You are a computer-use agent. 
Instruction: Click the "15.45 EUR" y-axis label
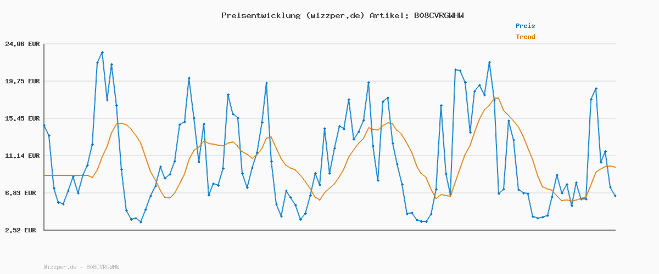point(22,118)
